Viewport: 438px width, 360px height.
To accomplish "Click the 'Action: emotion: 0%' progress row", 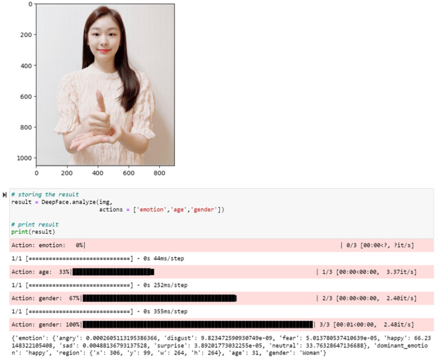I will click(x=222, y=245).
